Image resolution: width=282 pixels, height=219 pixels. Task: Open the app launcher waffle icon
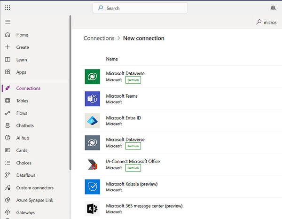8,8
